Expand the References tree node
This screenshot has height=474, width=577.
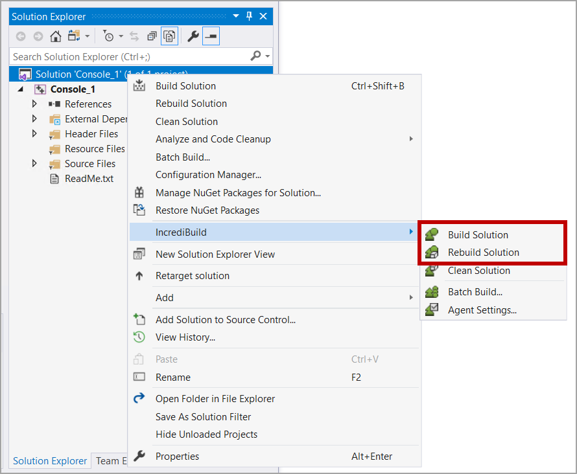click(35, 104)
